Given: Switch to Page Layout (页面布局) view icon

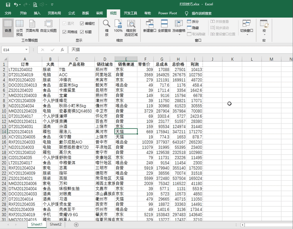Looking at the screenshot, I should 32,26.
